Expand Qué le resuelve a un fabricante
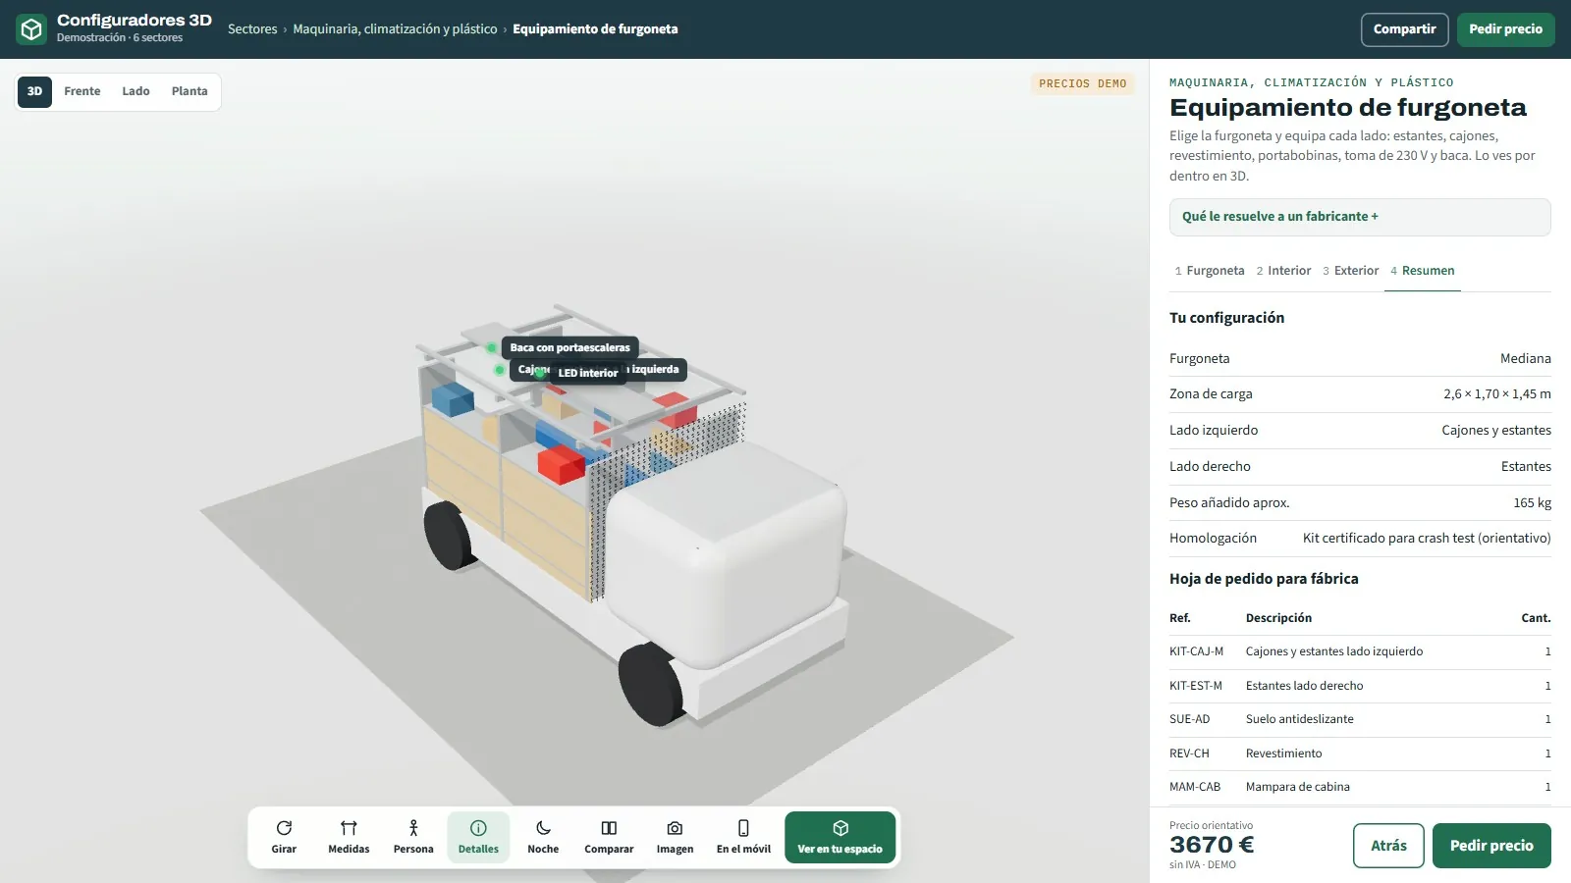The height and width of the screenshot is (883, 1571). [1360, 217]
